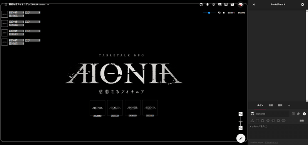
Task: Open the chat text color palette
Action: pyautogui.click(x=298, y=114)
